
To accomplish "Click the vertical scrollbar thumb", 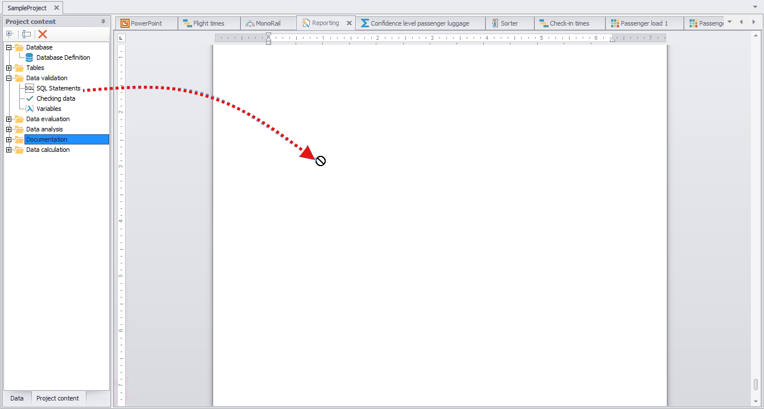I will (755, 385).
